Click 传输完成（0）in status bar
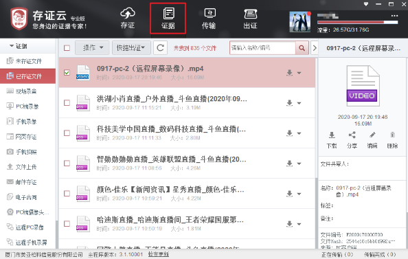The height and width of the screenshot is (259, 408). [x=380, y=255]
